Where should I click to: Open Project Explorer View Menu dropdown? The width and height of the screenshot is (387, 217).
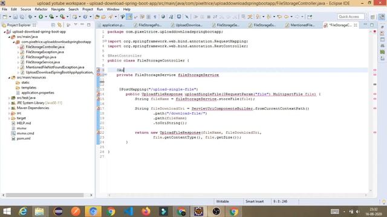(76, 25)
